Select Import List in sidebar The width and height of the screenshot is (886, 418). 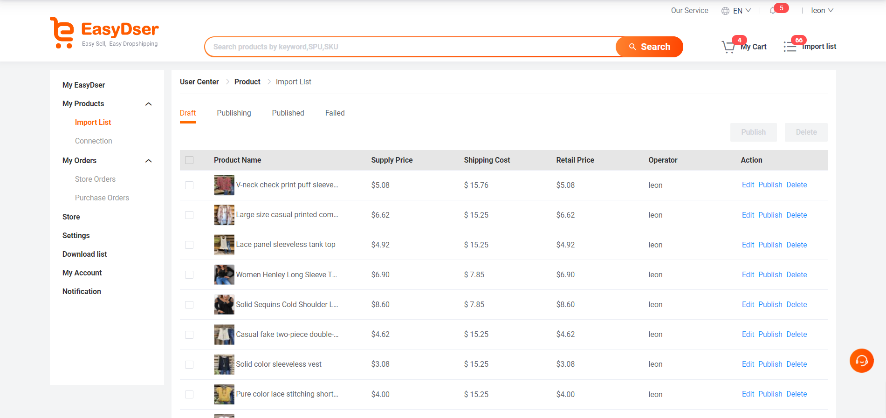click(x=93, y=122)
